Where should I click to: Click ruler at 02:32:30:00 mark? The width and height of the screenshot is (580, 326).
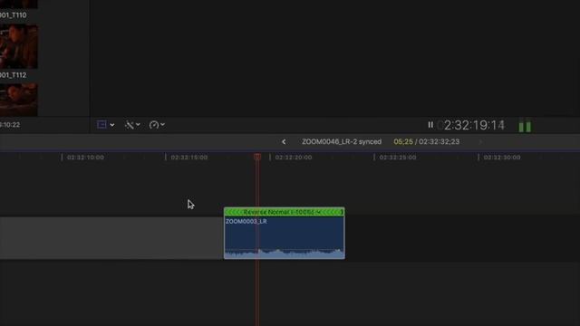click(502, 158)
